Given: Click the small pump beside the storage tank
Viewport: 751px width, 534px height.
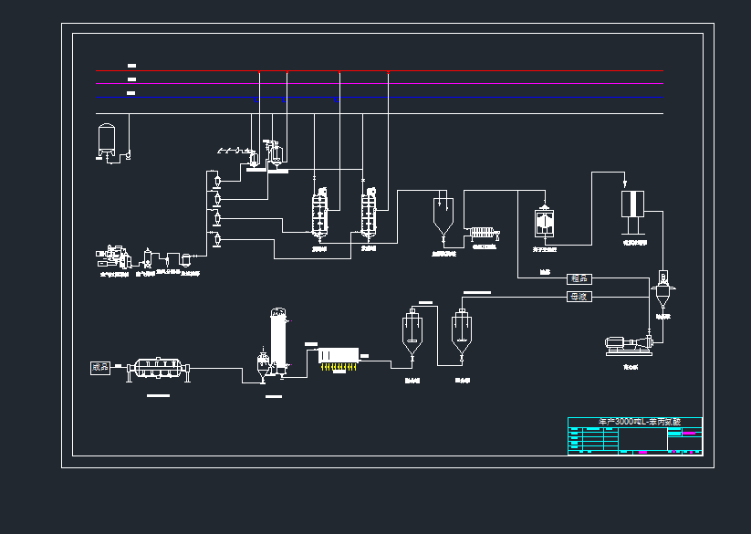Looking at the screenshot, I should coord(128,155).
